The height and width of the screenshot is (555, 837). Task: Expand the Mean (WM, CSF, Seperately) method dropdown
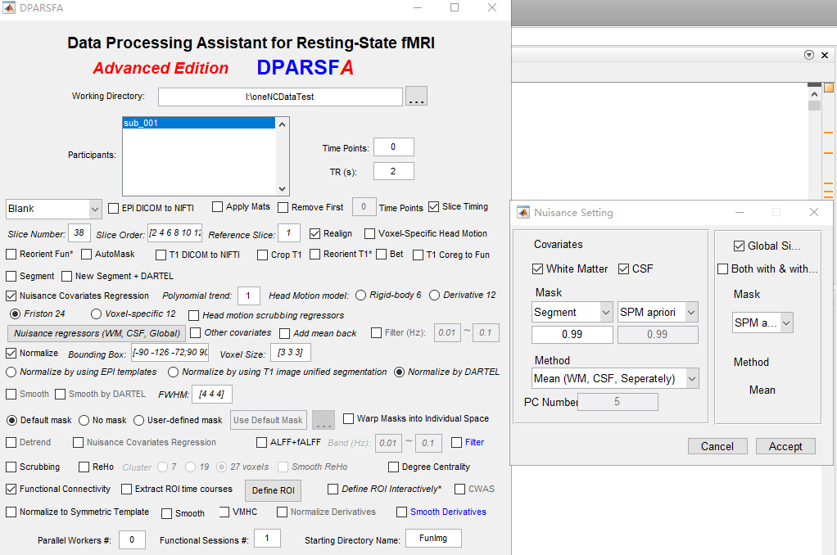(x=615, y=378)
